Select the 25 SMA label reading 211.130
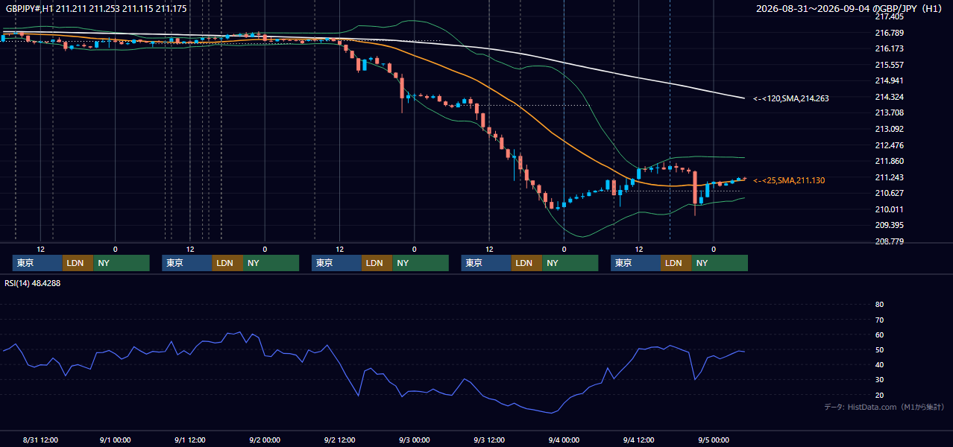The height and width of the screenshot is (447, 953). [788, 180]
